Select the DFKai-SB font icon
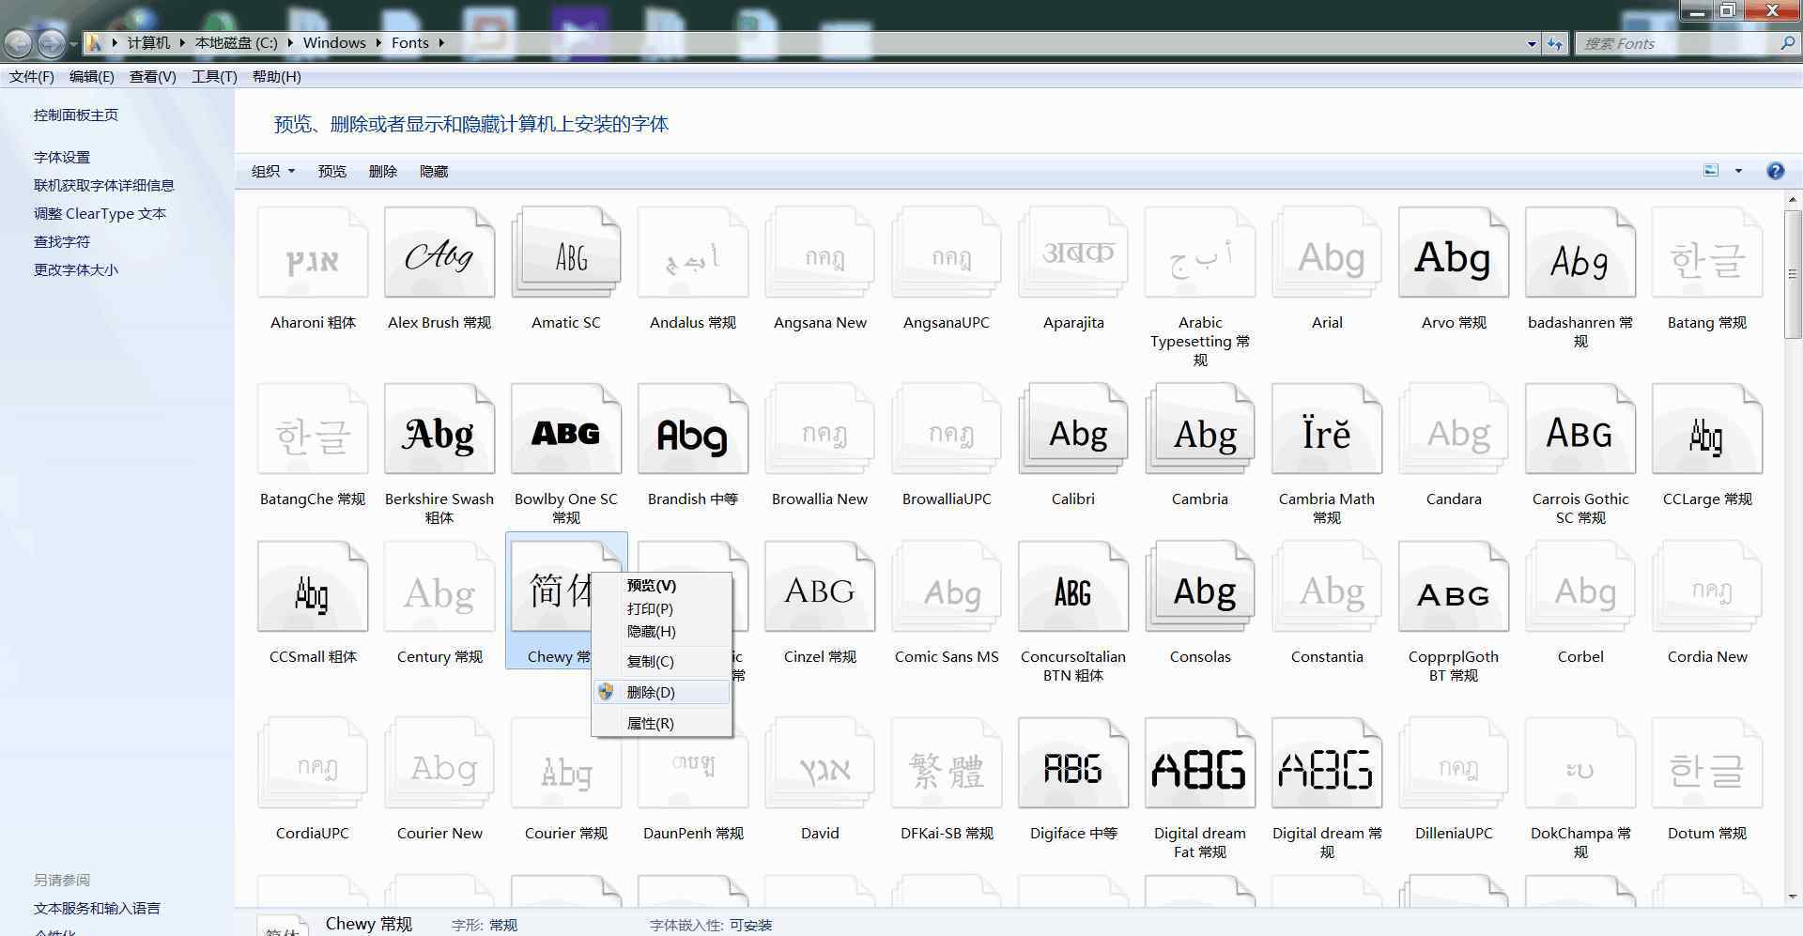Screen dimensions: 1803x936 click(947, 764)
